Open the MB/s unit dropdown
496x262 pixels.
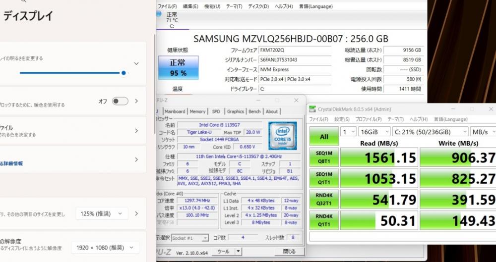point(483,132)
